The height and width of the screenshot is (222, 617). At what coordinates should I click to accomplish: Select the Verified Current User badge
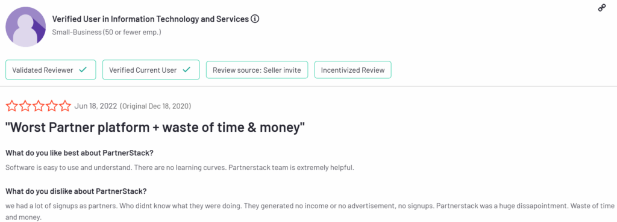151,70
